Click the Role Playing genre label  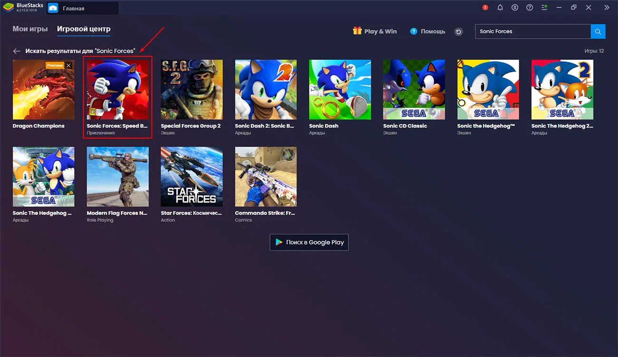tap(100, 220)
